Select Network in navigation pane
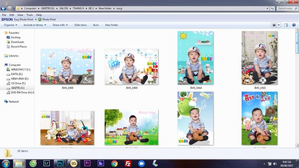Screen dimensions: 299x168 click(14, 101)
